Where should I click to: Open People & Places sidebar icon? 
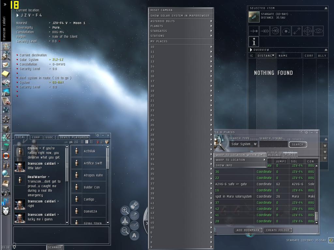(x=6, y=56)
